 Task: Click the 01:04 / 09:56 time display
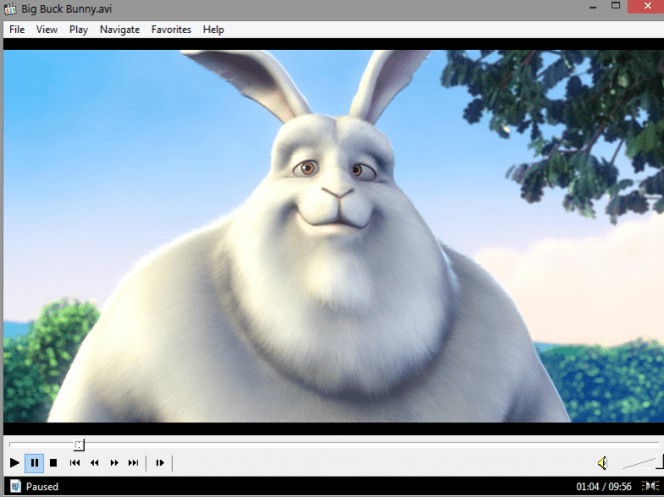pos(603,486)
